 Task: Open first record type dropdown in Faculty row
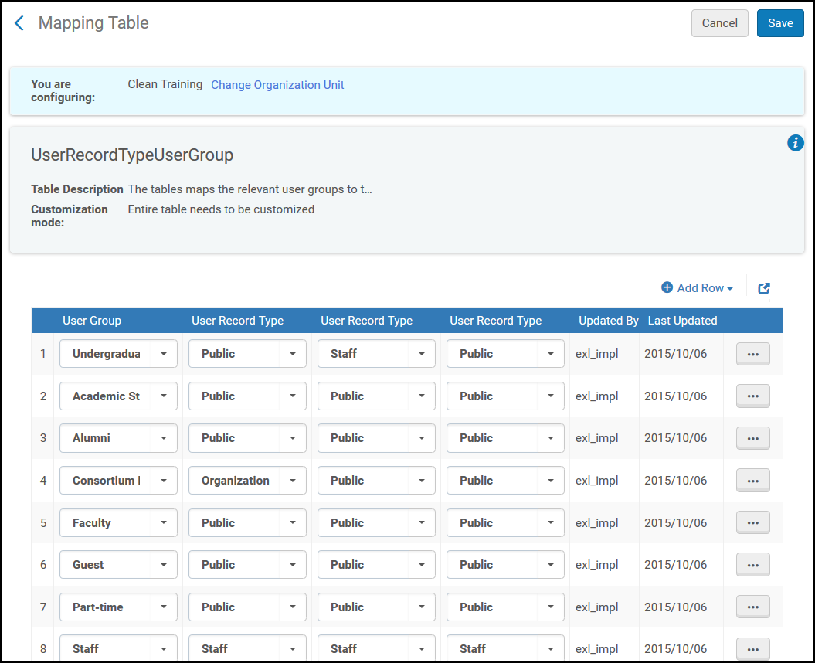247,522
